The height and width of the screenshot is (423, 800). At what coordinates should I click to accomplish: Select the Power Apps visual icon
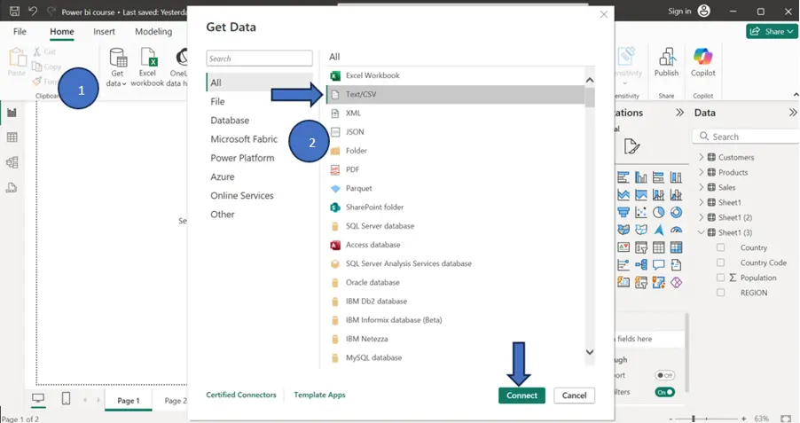click(x=676, y=282)
